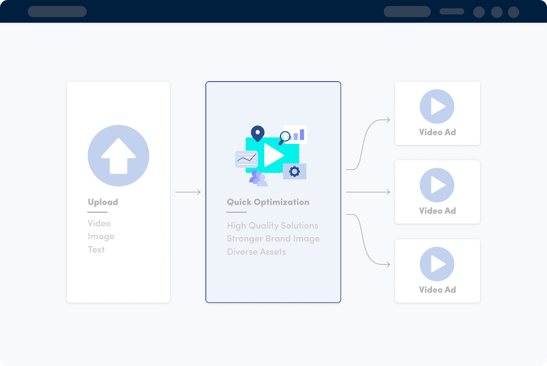Choose Image under Upload

click(x=101, y=236)
